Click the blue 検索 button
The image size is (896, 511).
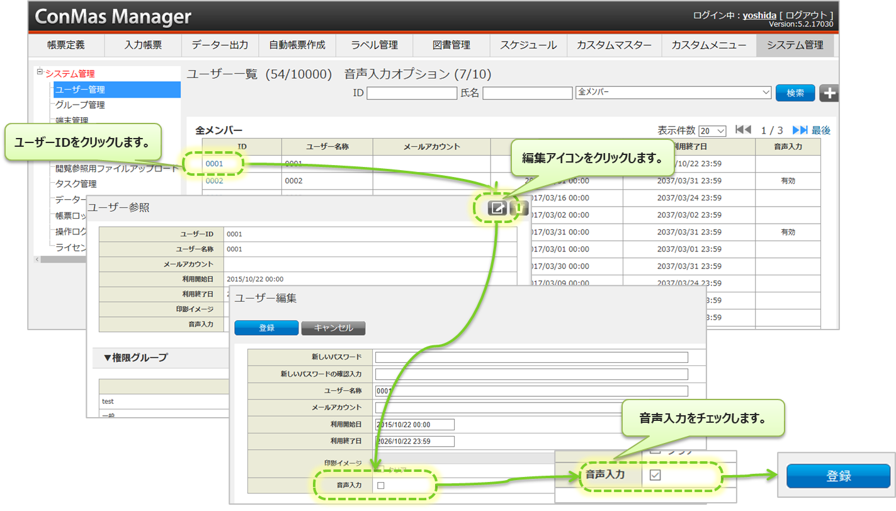[x=795, y=93]
